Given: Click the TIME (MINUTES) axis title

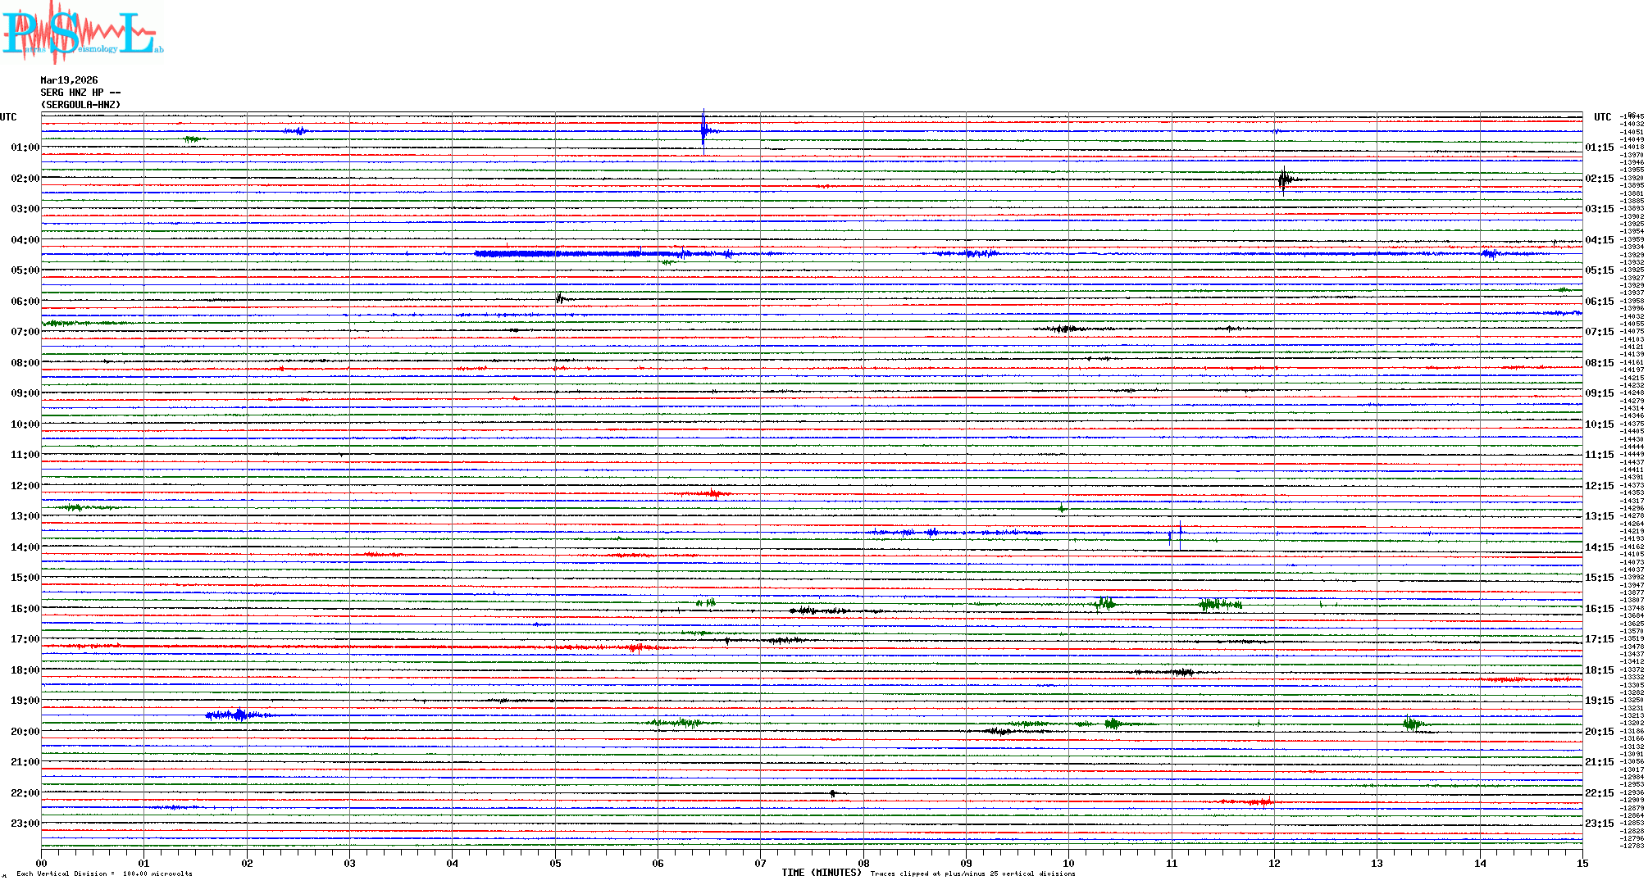Looking at the screenshot, I should click(x=821, y=873).
